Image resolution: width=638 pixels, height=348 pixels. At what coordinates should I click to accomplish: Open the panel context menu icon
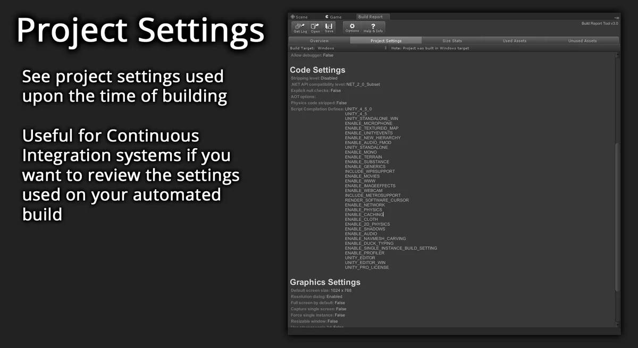coord(616,18)
